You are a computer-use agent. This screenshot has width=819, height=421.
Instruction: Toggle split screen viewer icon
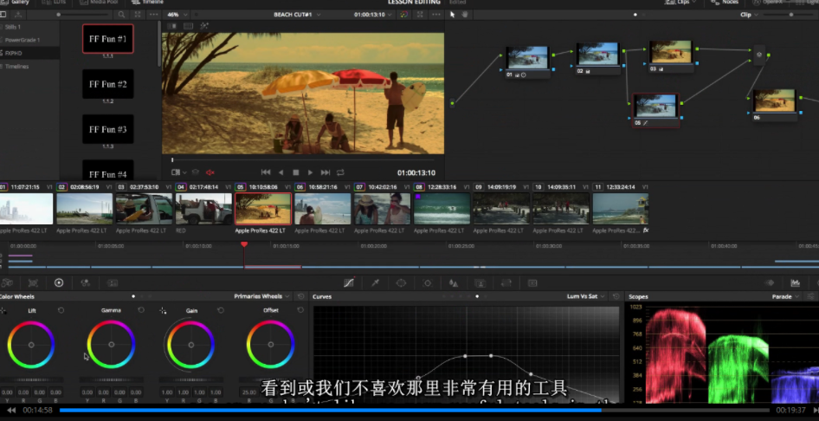pyautogui.click(x=189, y=26)
